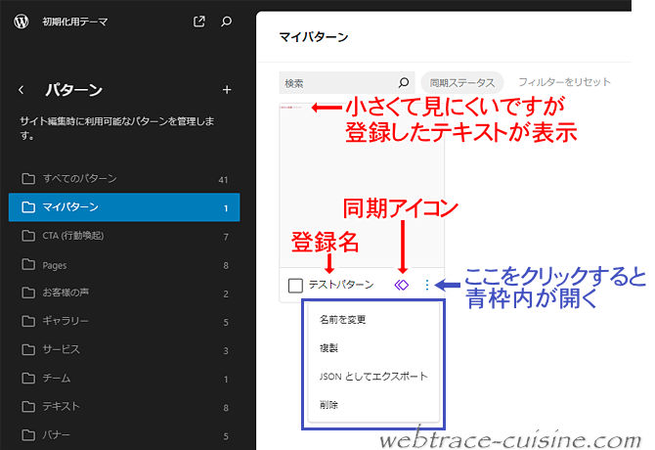The width and height of the screenshot is (655, 450).
Task: Tick the テストパターン checkbox
Action: (295, 286)
